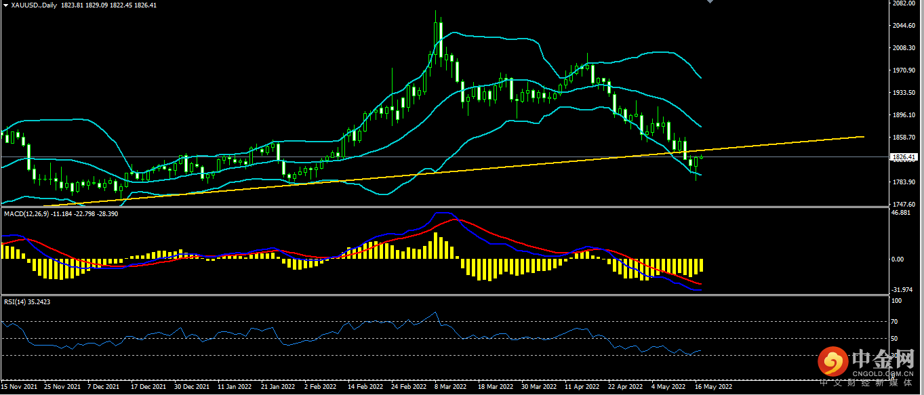Click the 1747.60 price axis label

pos(904,204)
